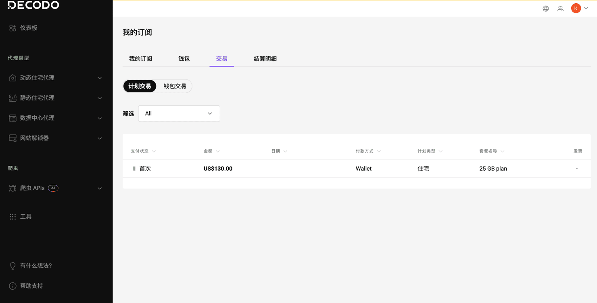Click the globe language icon
Viewport: 597px width, 303px height.
click(x=545, y=8)
